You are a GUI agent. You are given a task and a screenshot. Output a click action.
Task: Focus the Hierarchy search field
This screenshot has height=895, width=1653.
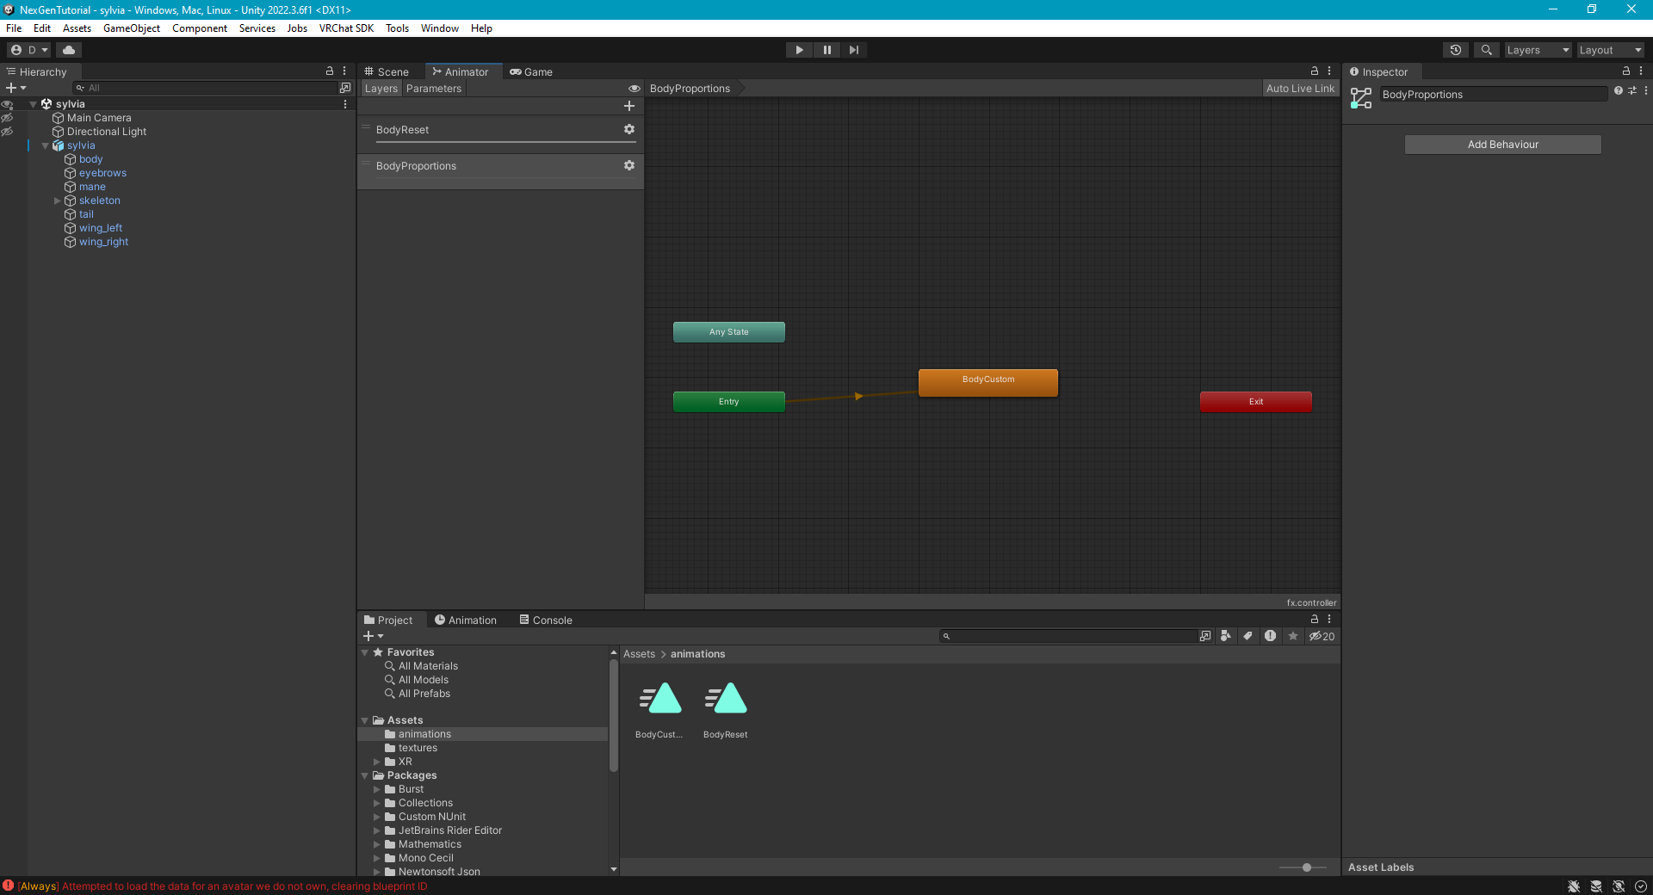207,88
